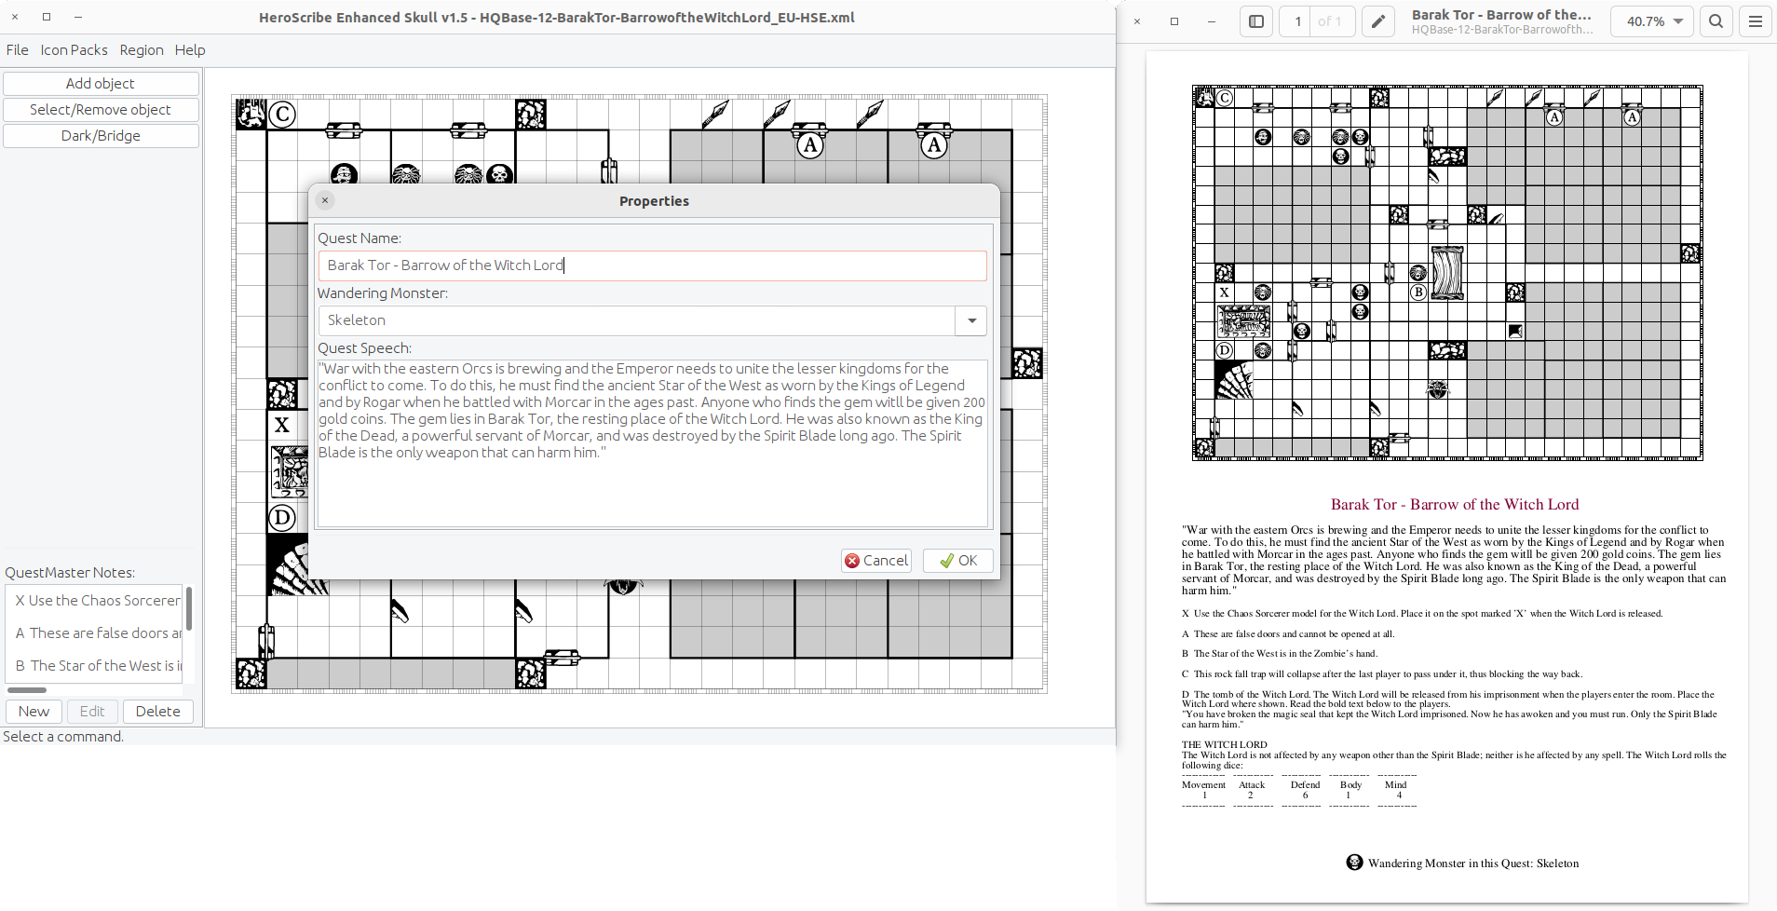Click door icon on bottom wall of map
Screen dimensions: 1777x911
pyautogui.click(x=562, y=658)
